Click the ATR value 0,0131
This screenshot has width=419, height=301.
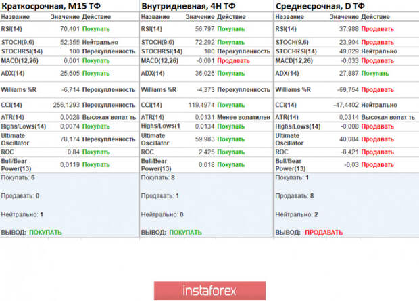[205, 117]
